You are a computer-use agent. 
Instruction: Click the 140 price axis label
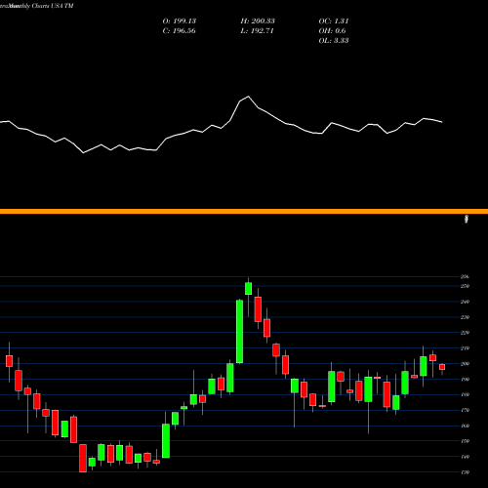(465, 457)
